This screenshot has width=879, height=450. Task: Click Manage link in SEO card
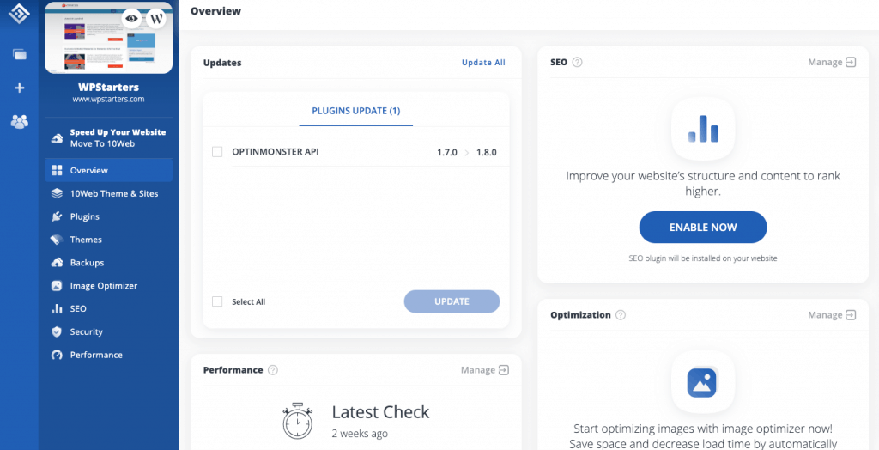coord(825,63)
